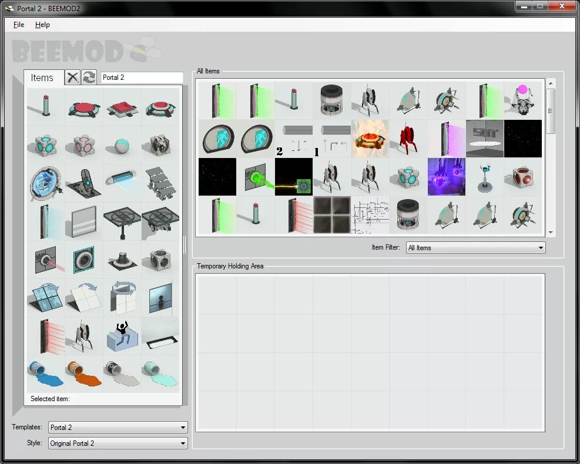Pick the red turret in All Items
This screenshot has height=464, width=580.
coord(408,139)
